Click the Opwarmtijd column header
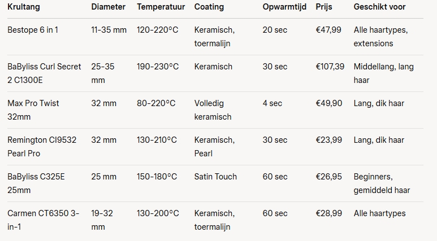Screen dimensions: 437x241 point(284,7)
